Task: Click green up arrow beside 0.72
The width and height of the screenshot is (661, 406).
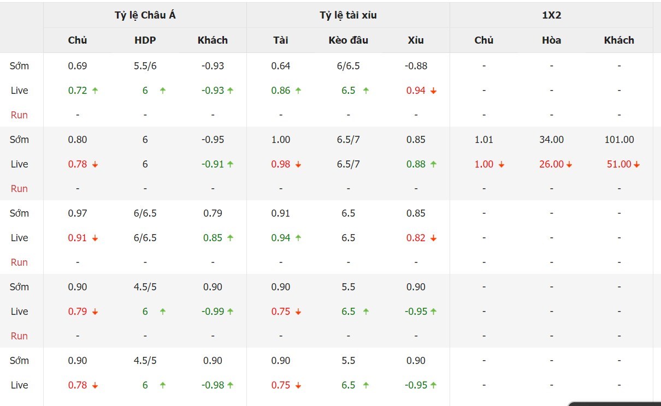Action: pos(95,91)
